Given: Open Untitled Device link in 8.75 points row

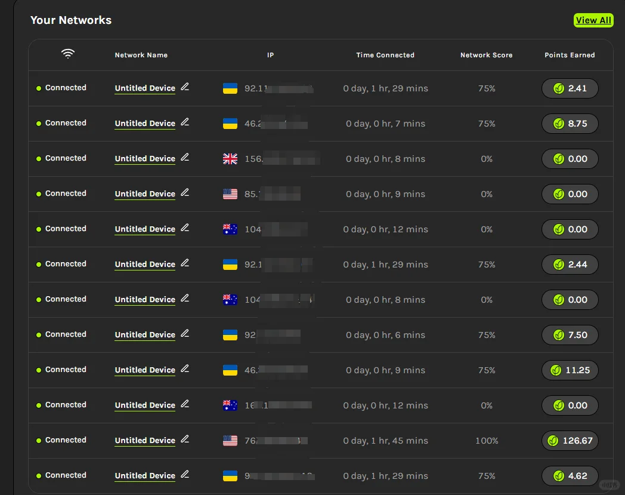Looking at the screenshot, I should [x=145, y=124].
